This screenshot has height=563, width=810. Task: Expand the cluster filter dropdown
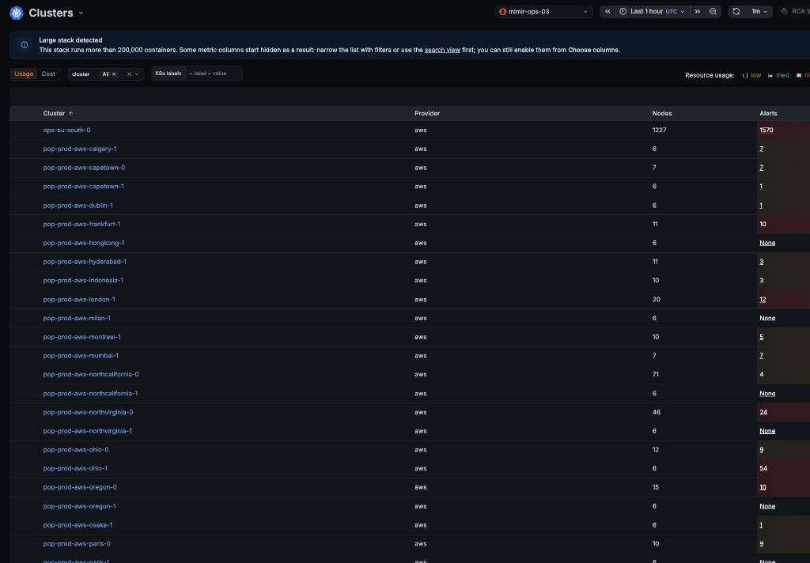[x=137, y=74]
